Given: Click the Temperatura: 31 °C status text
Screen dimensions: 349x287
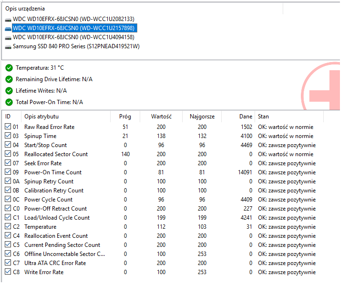Looking at the screenshot, I should pyautogui.click(x=40, y=68).
